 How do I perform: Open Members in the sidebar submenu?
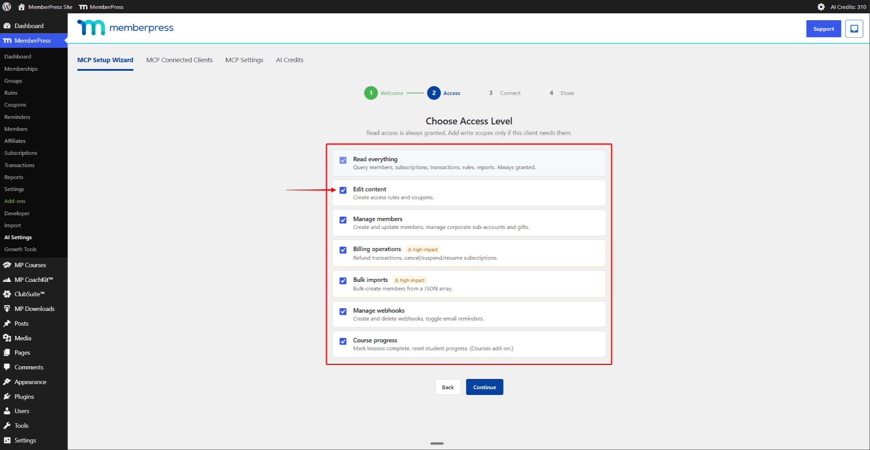(16, 129)
